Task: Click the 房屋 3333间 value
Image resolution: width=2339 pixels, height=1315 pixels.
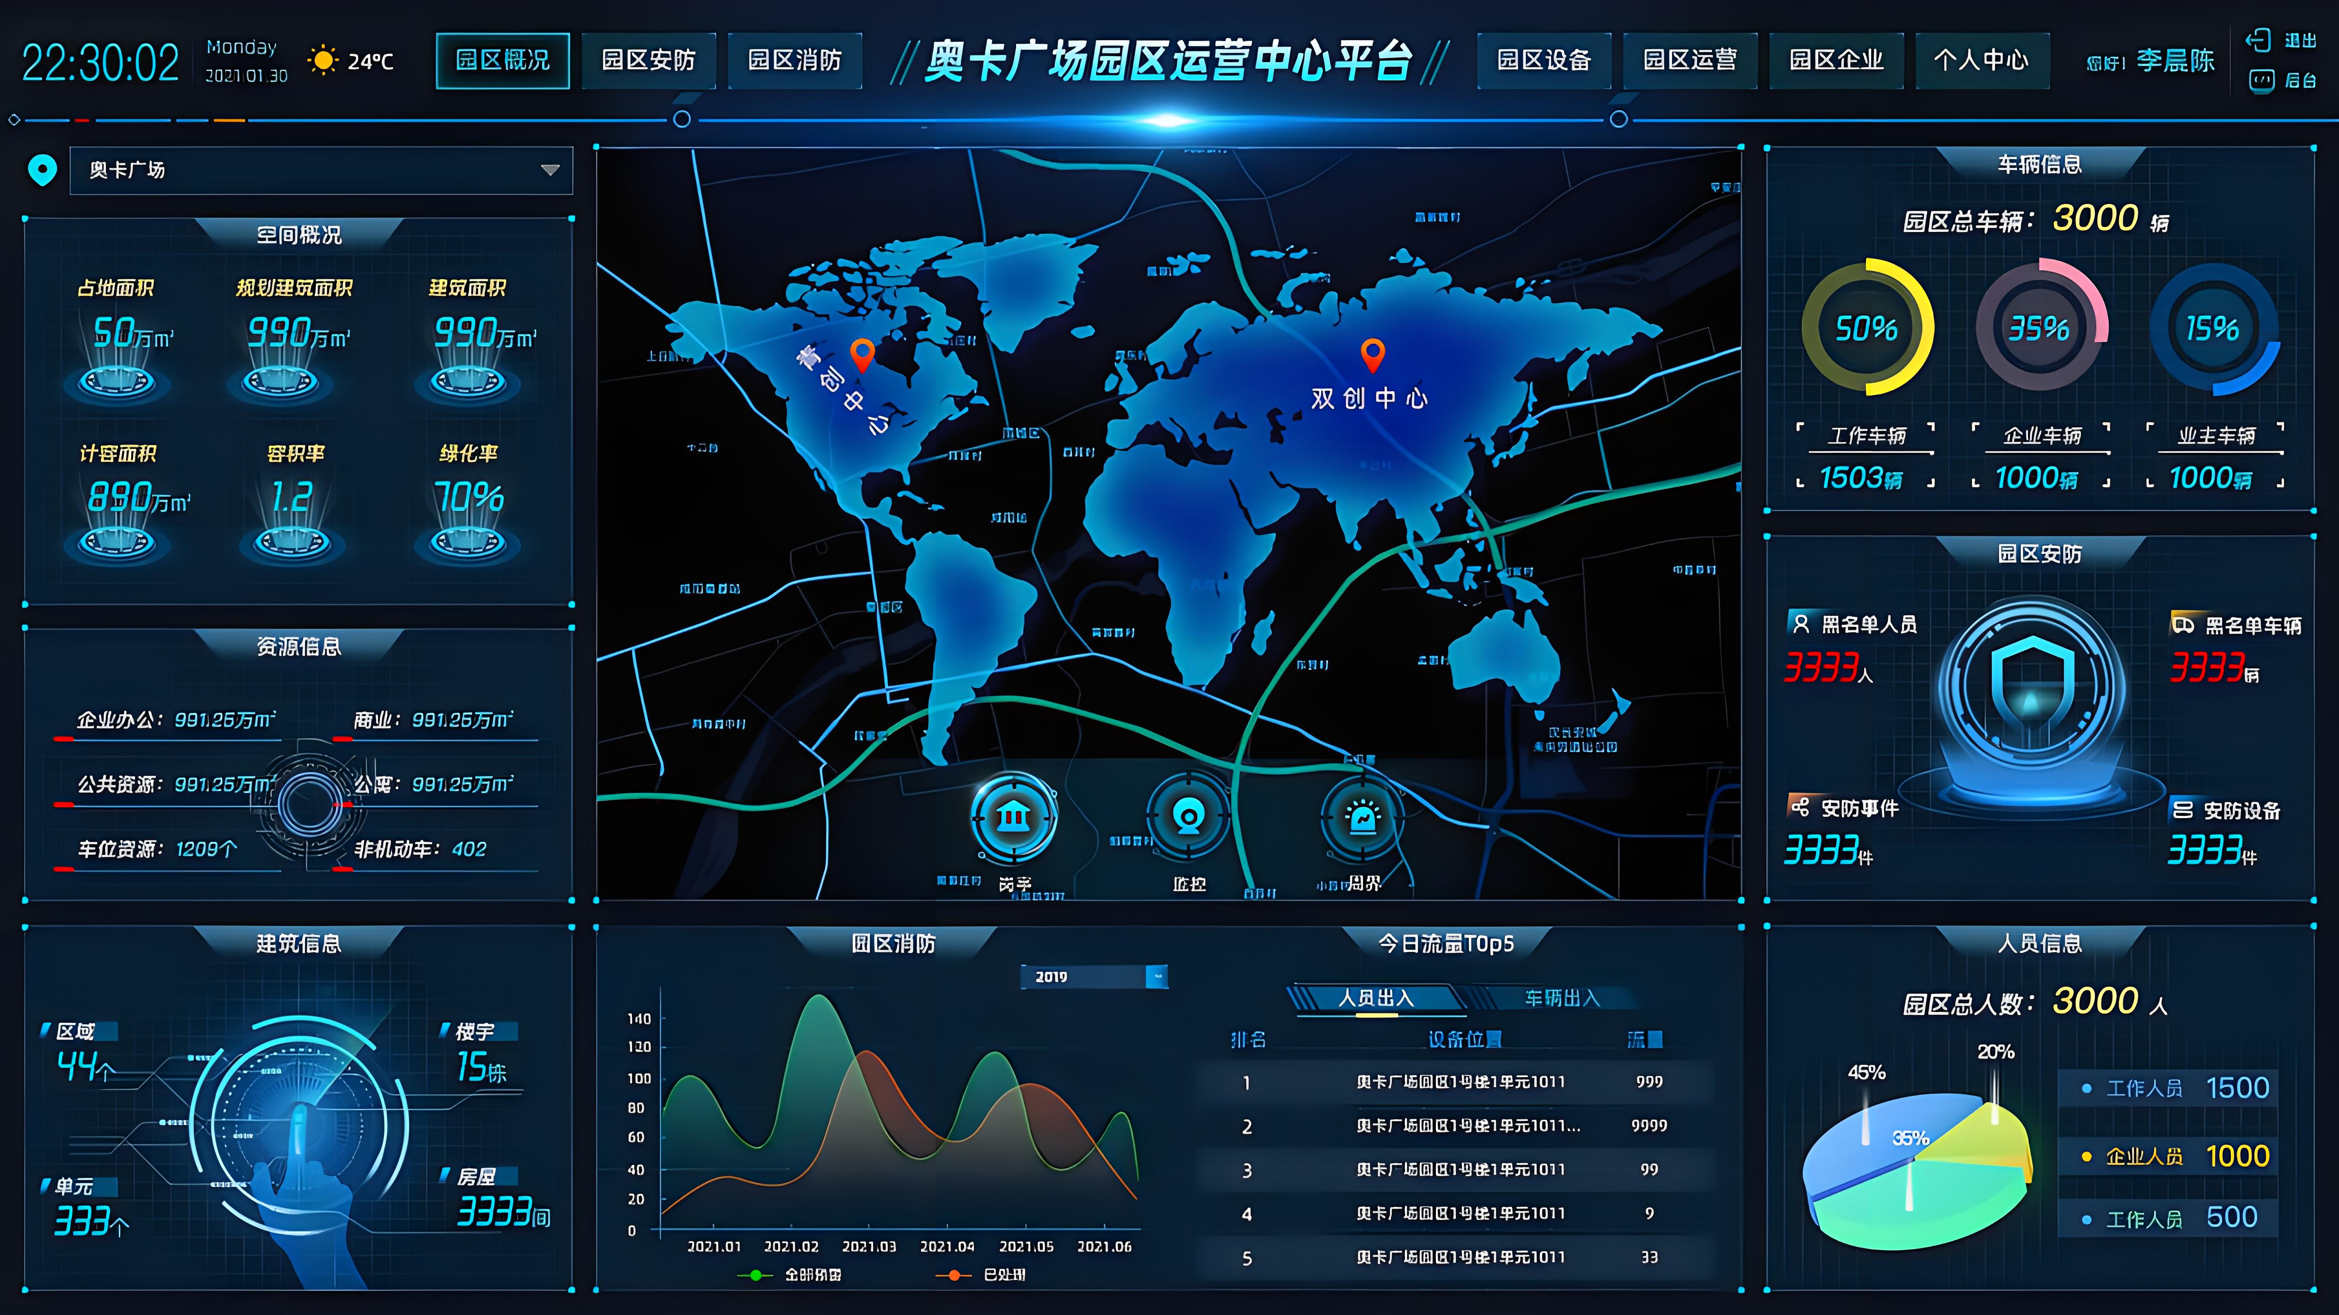Action: (503, 1212)
